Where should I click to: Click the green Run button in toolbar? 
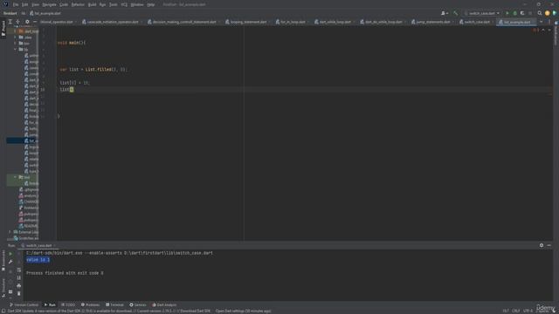coord(507,13)
